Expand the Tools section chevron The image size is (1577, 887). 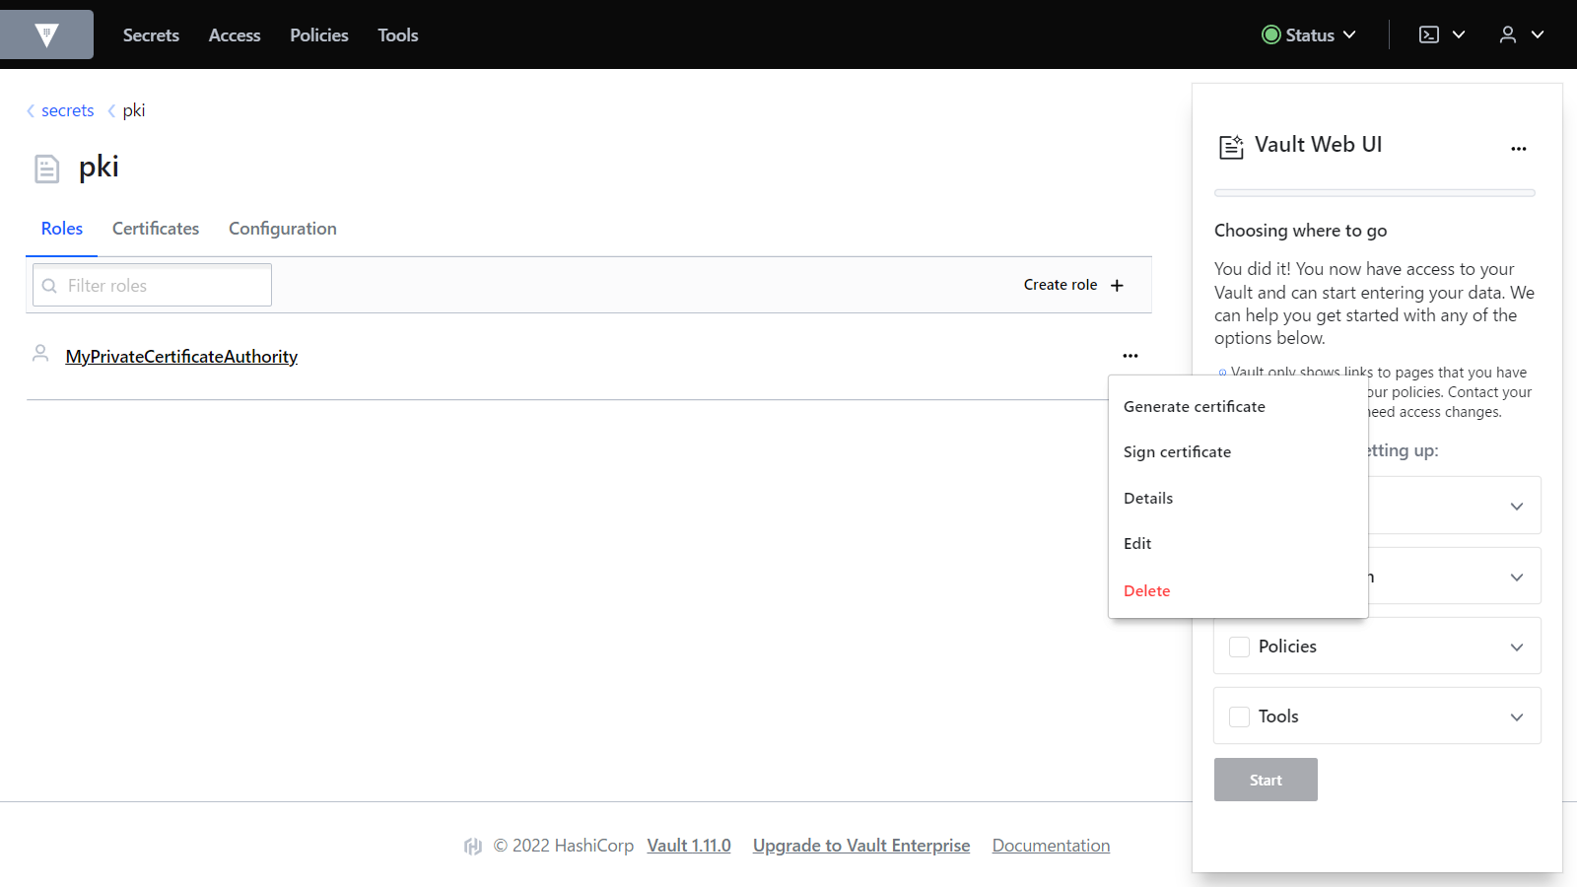pos(1516,716)
